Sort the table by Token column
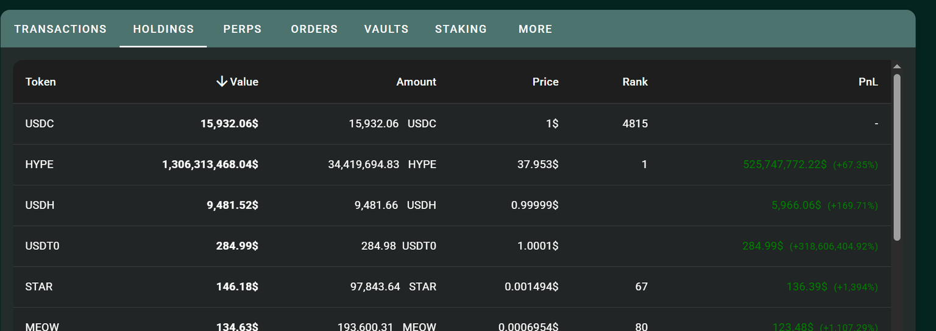The height and width of the screenshot is (331, 936). click(41, 82)
